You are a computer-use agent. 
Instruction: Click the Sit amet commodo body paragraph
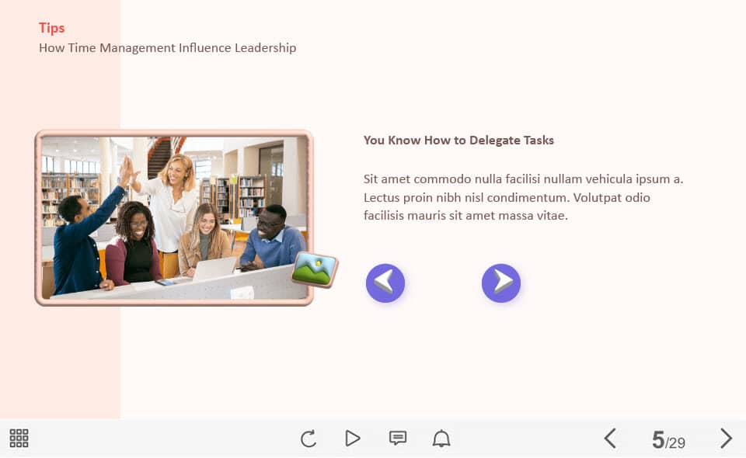point(523,197)
